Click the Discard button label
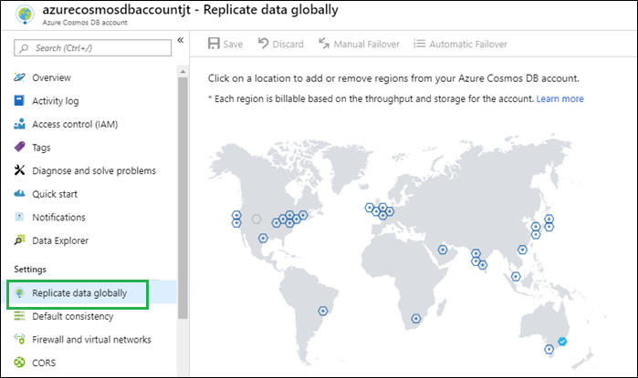The image size is (638, 378). [288, 45]
